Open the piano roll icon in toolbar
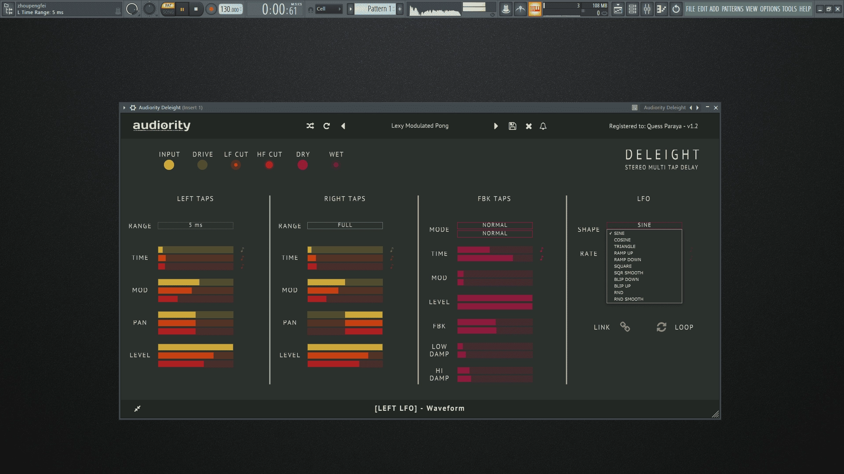This screenshot has height=474, width=844. tap(662, 9)
